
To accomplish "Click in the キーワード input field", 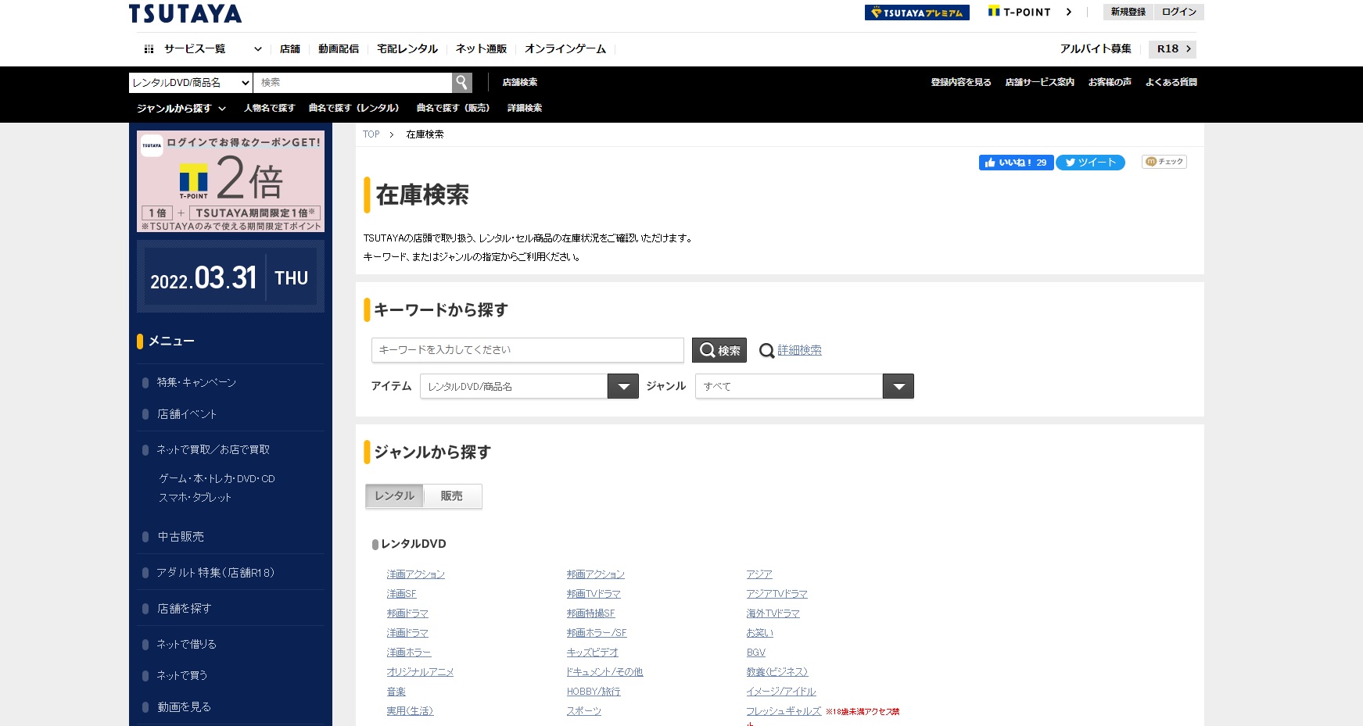I will (x=528, y=350).
